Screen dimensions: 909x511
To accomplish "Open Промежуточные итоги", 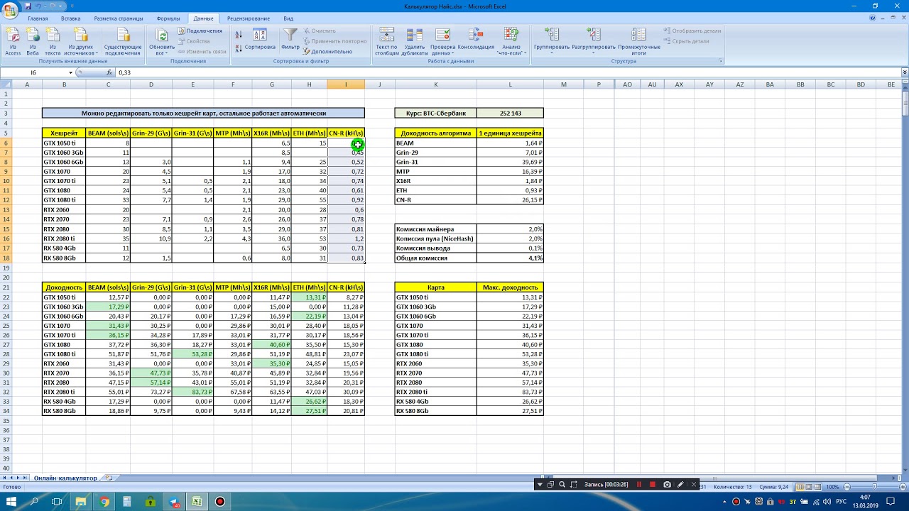I will pyautogui.click(x=638, y=41).
